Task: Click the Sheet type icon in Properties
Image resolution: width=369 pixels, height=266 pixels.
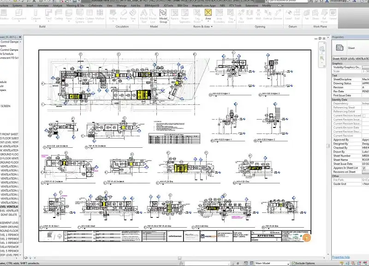Action: click(x=339, y=48)
